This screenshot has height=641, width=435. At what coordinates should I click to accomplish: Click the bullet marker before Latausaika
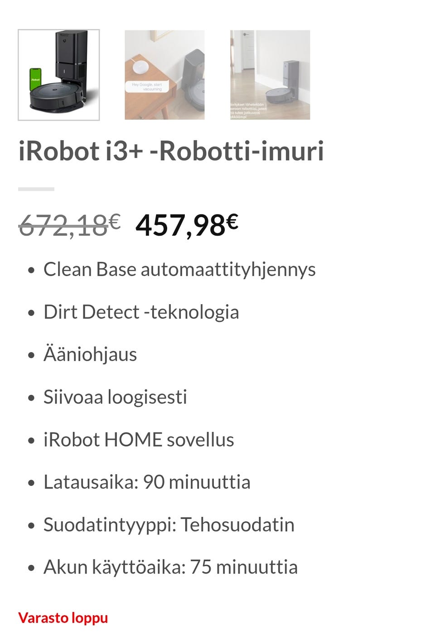pyautogui.click(x=31, y=483)
